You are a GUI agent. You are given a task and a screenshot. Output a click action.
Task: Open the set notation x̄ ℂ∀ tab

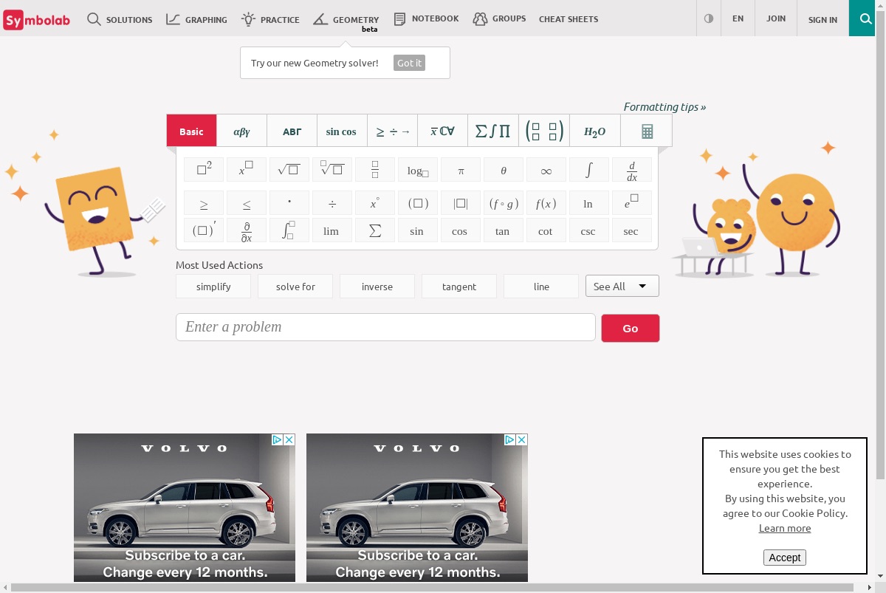[442, 131]
